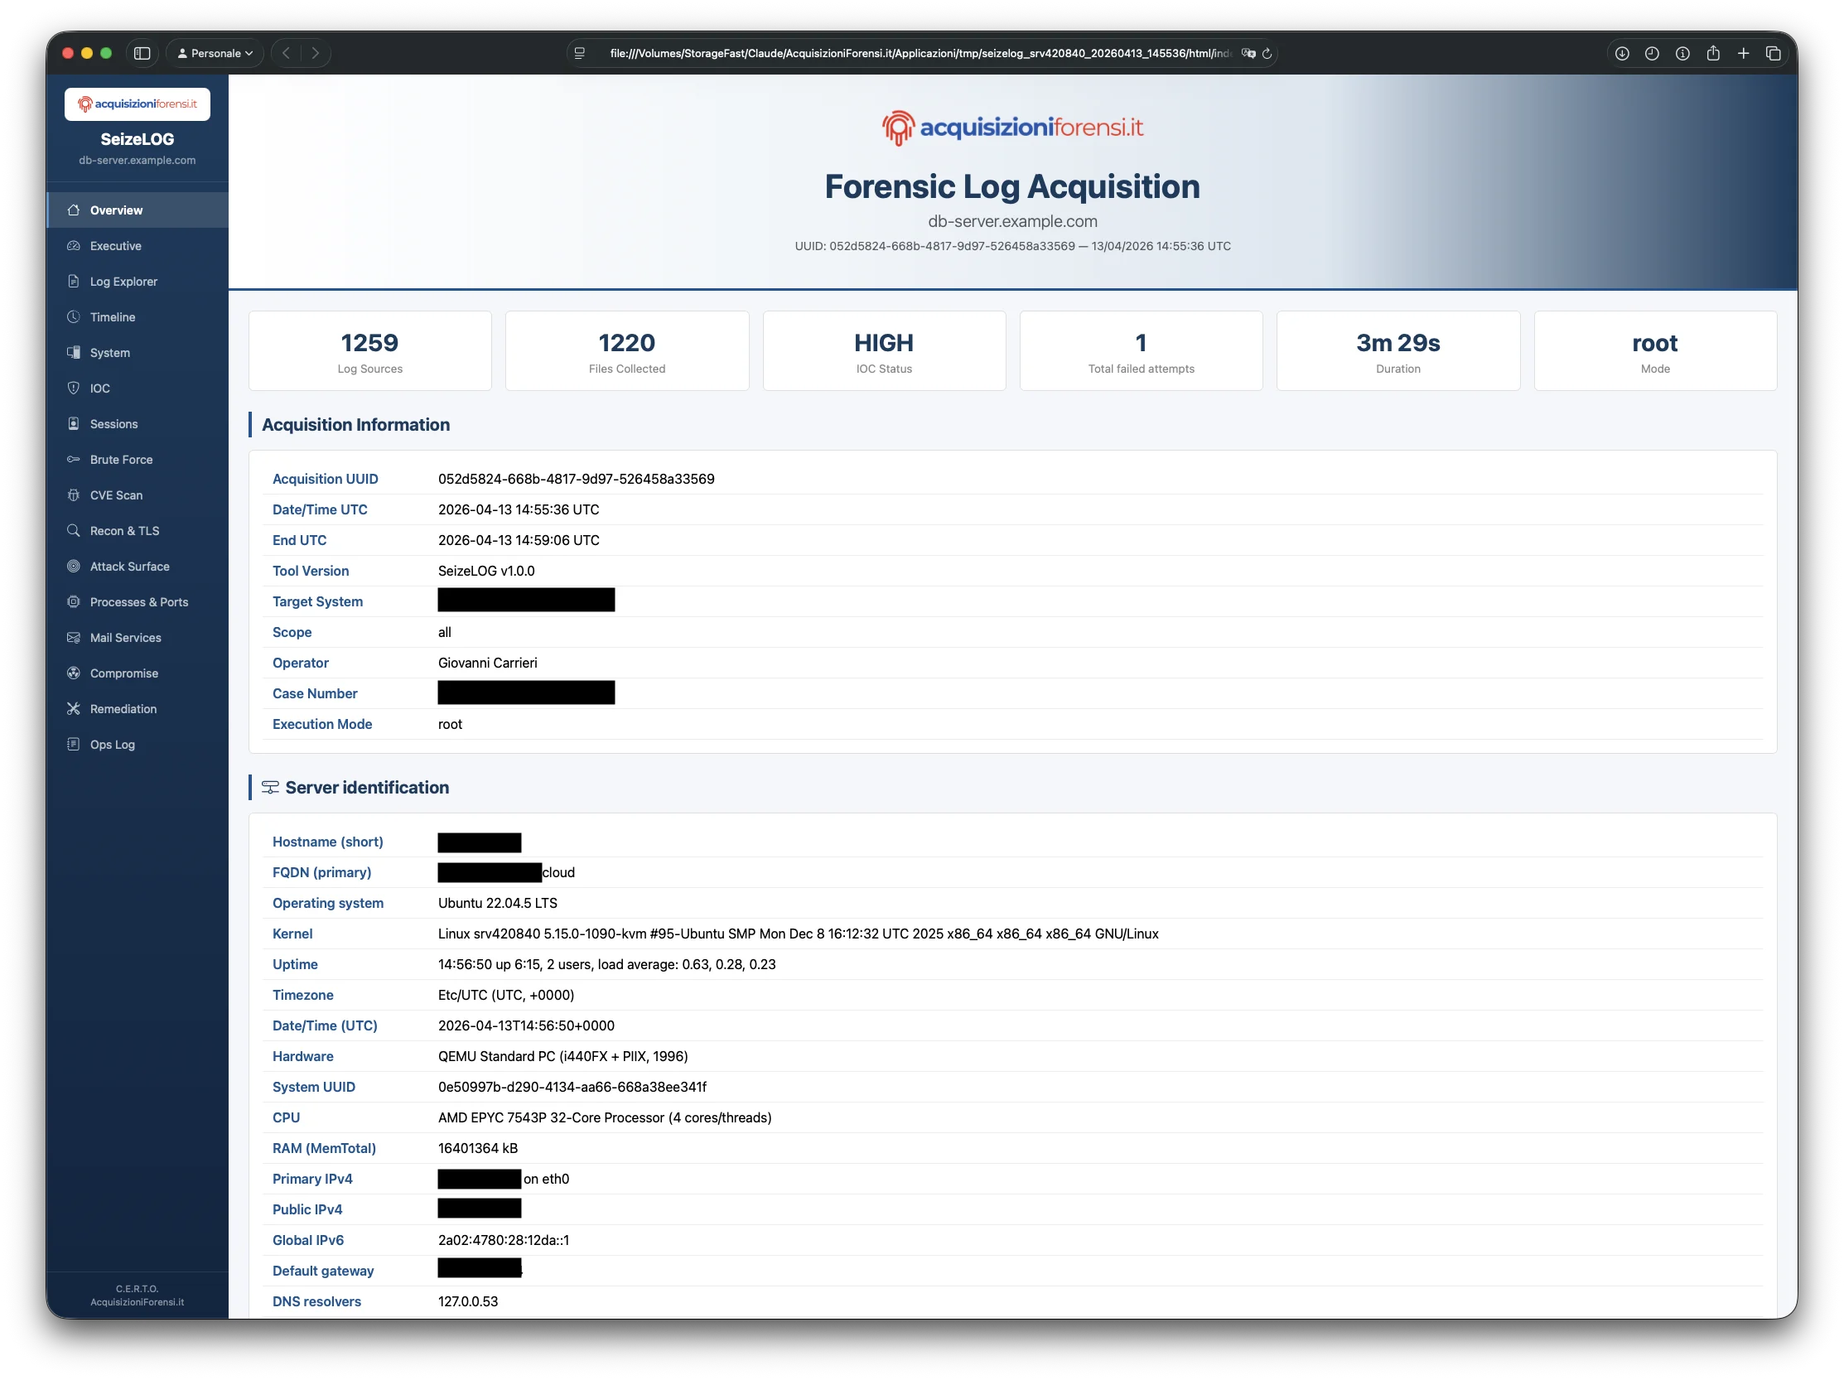
Task: Select Overview in the navigation menu
Action: tap(115, 210)
